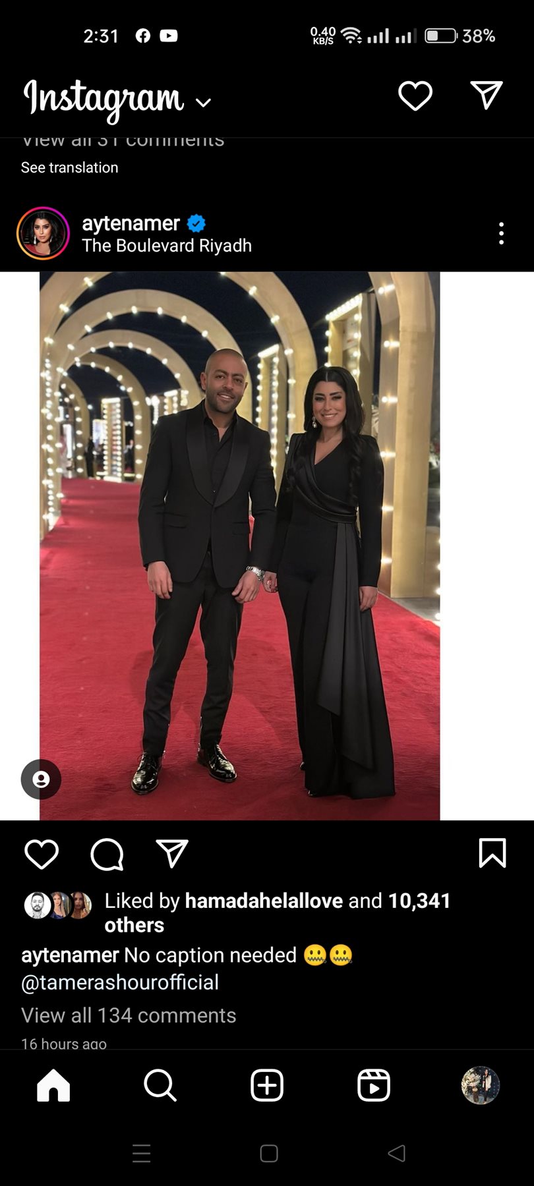Open the post's three-dot options menu
Image resolution: width=534 pixels, height=1186 pixels.
coord(502,233)
